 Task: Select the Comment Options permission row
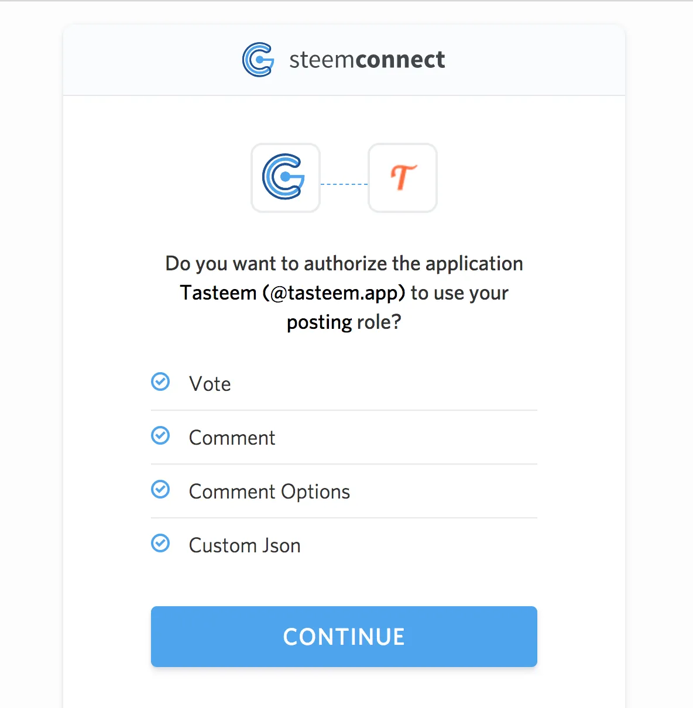tap(344, 492)
